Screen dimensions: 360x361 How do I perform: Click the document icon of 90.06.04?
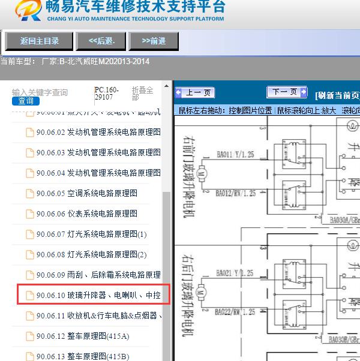[x=30, y=173]
